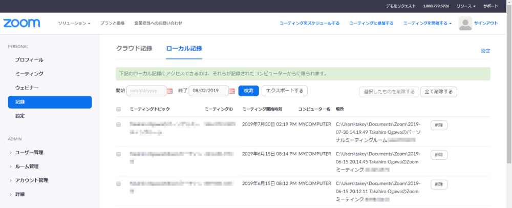Check the June 15 08:14 PM recording
The image size is (512, 208).
point(119,154)
